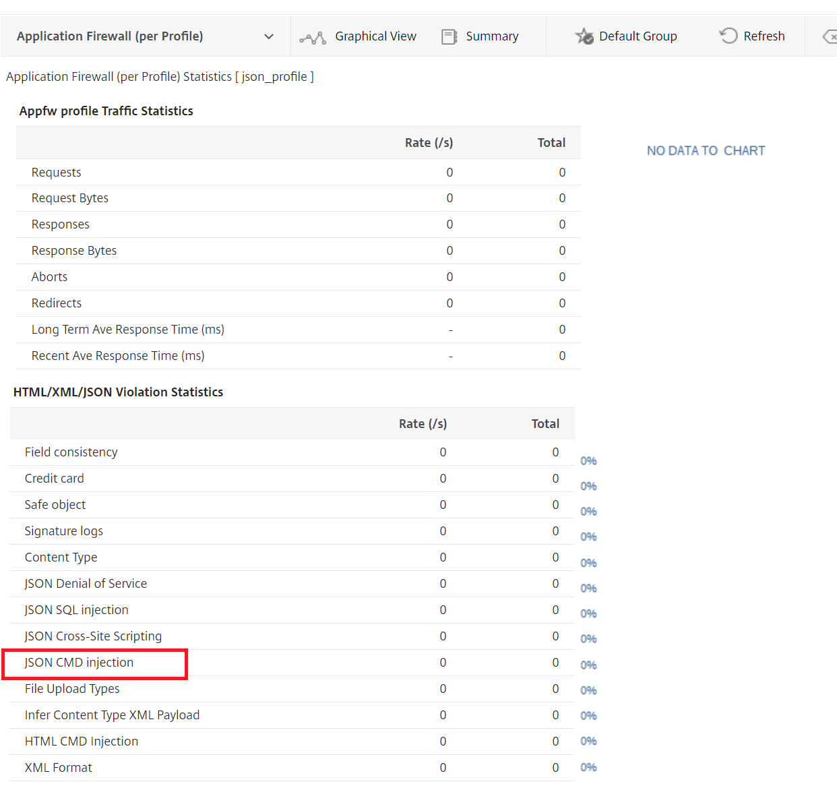The width and height of the screenshot is (837, 788).
Task: Select the Aborts row label
Action: [49, 277]
